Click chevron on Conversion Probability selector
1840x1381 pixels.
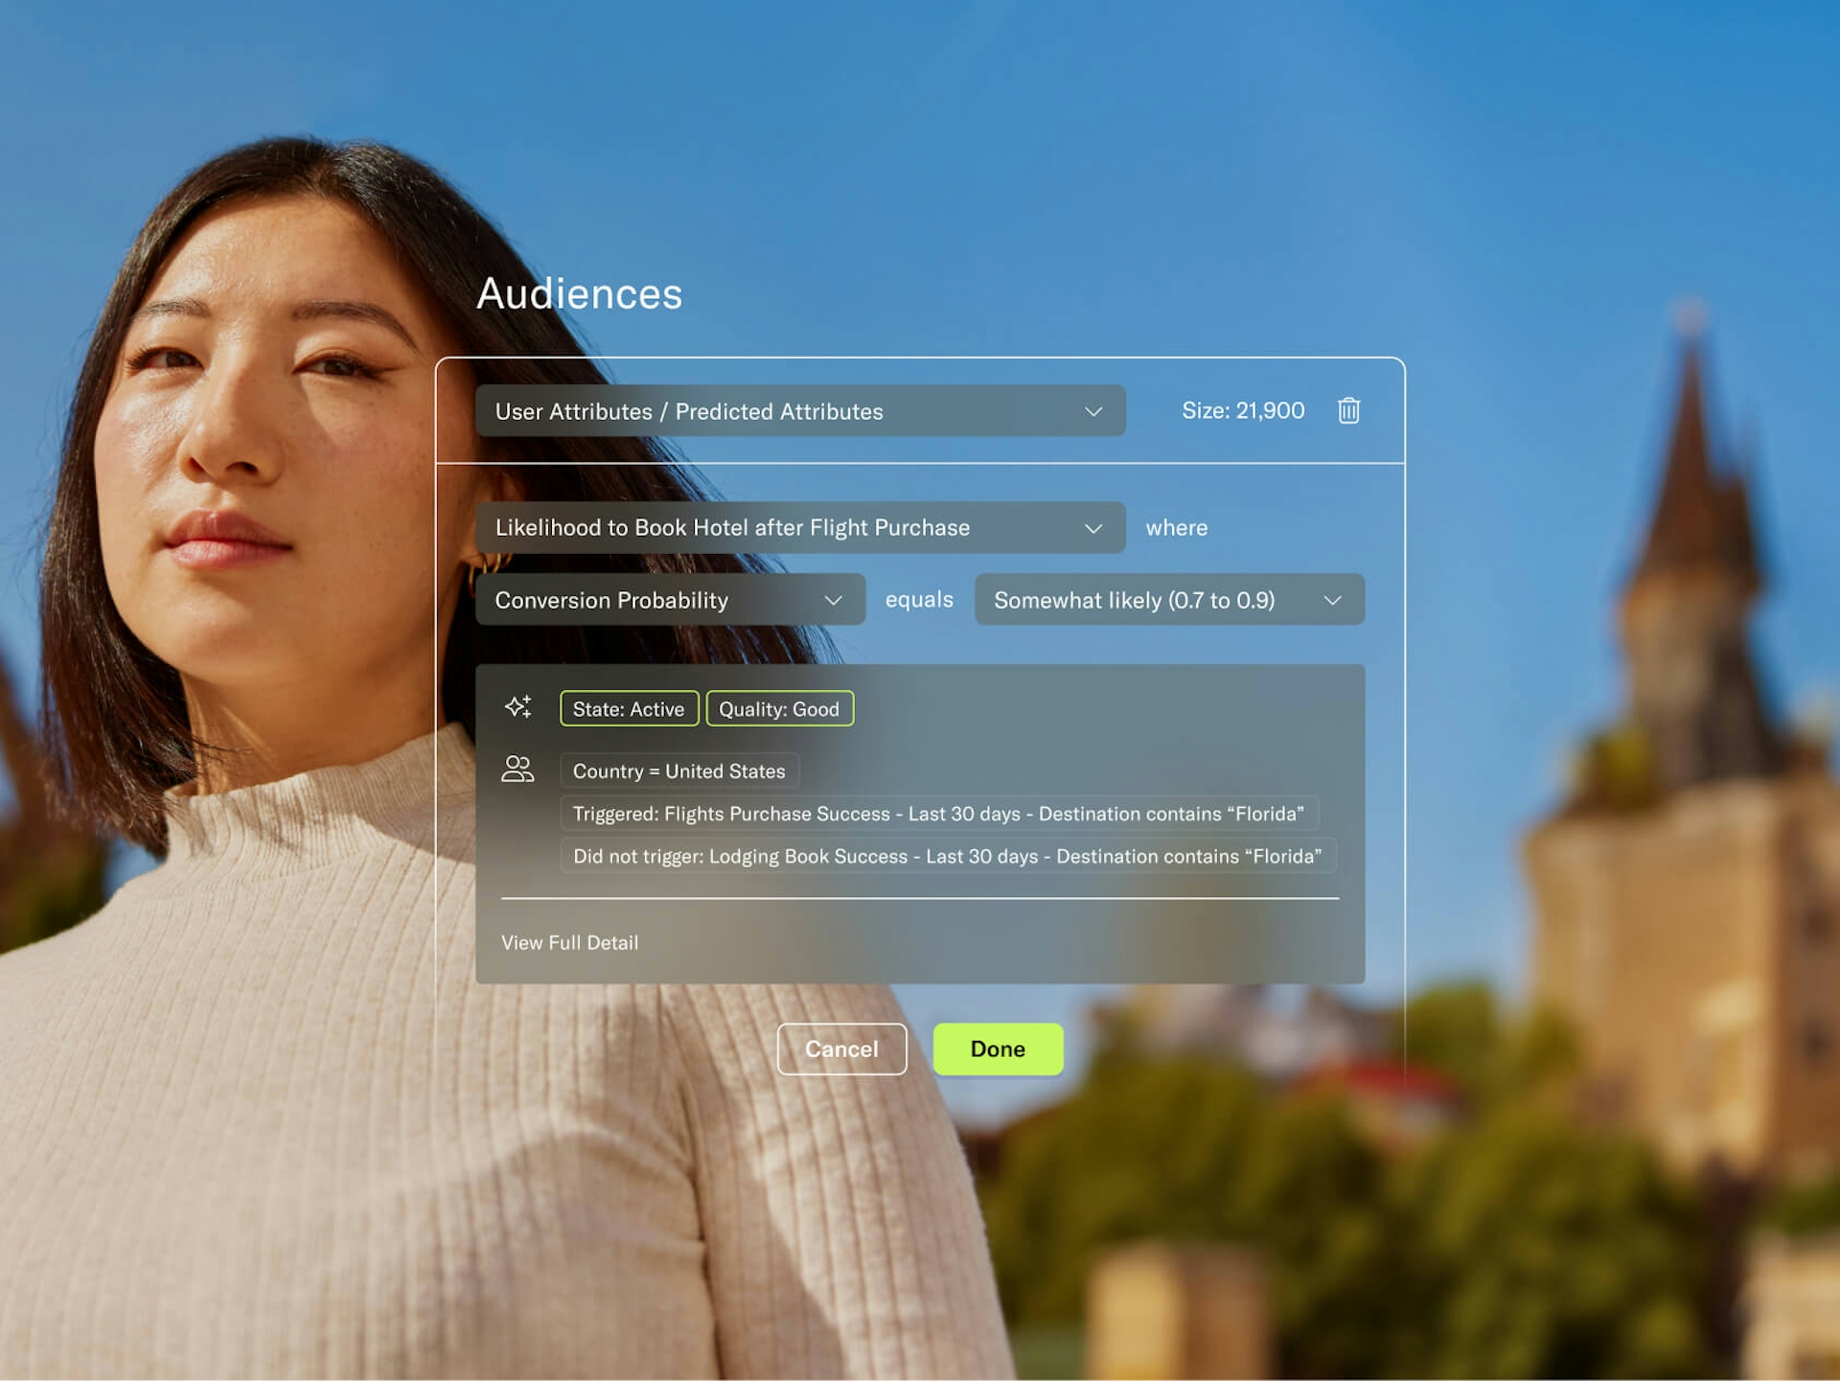tap(833, 601)
